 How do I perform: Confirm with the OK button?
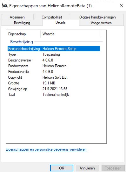[62, 168]
